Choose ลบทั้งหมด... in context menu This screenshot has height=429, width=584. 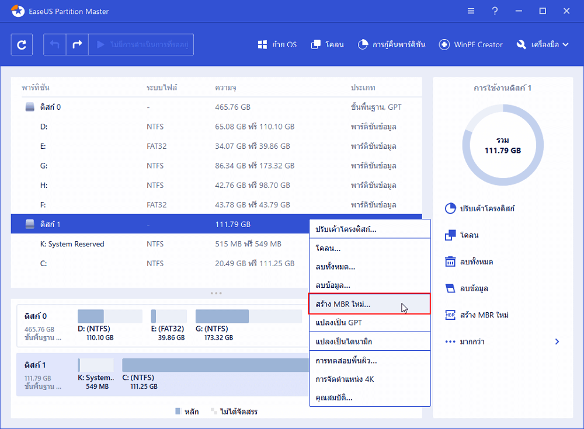(x=370, y=267)
